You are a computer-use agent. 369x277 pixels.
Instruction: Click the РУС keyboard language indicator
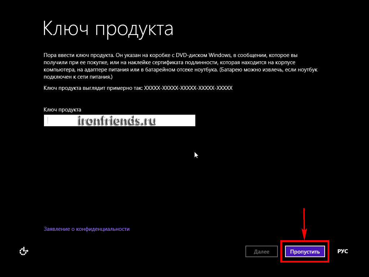pos(342,251)
